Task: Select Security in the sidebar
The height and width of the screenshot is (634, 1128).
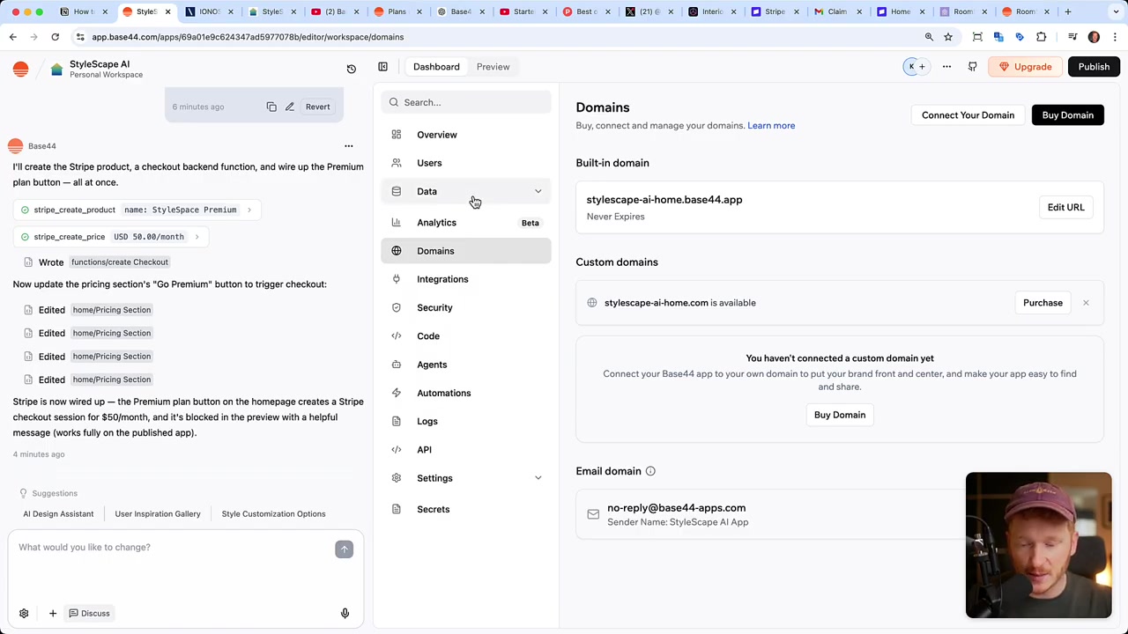Action: coord(466,307)
